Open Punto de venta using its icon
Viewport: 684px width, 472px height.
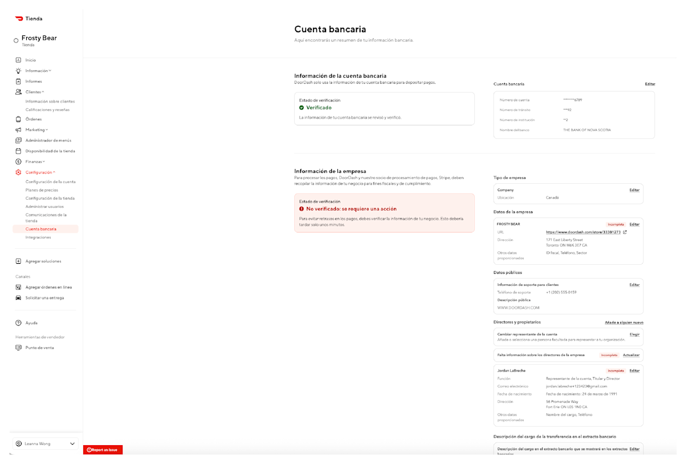pos(18,347)
